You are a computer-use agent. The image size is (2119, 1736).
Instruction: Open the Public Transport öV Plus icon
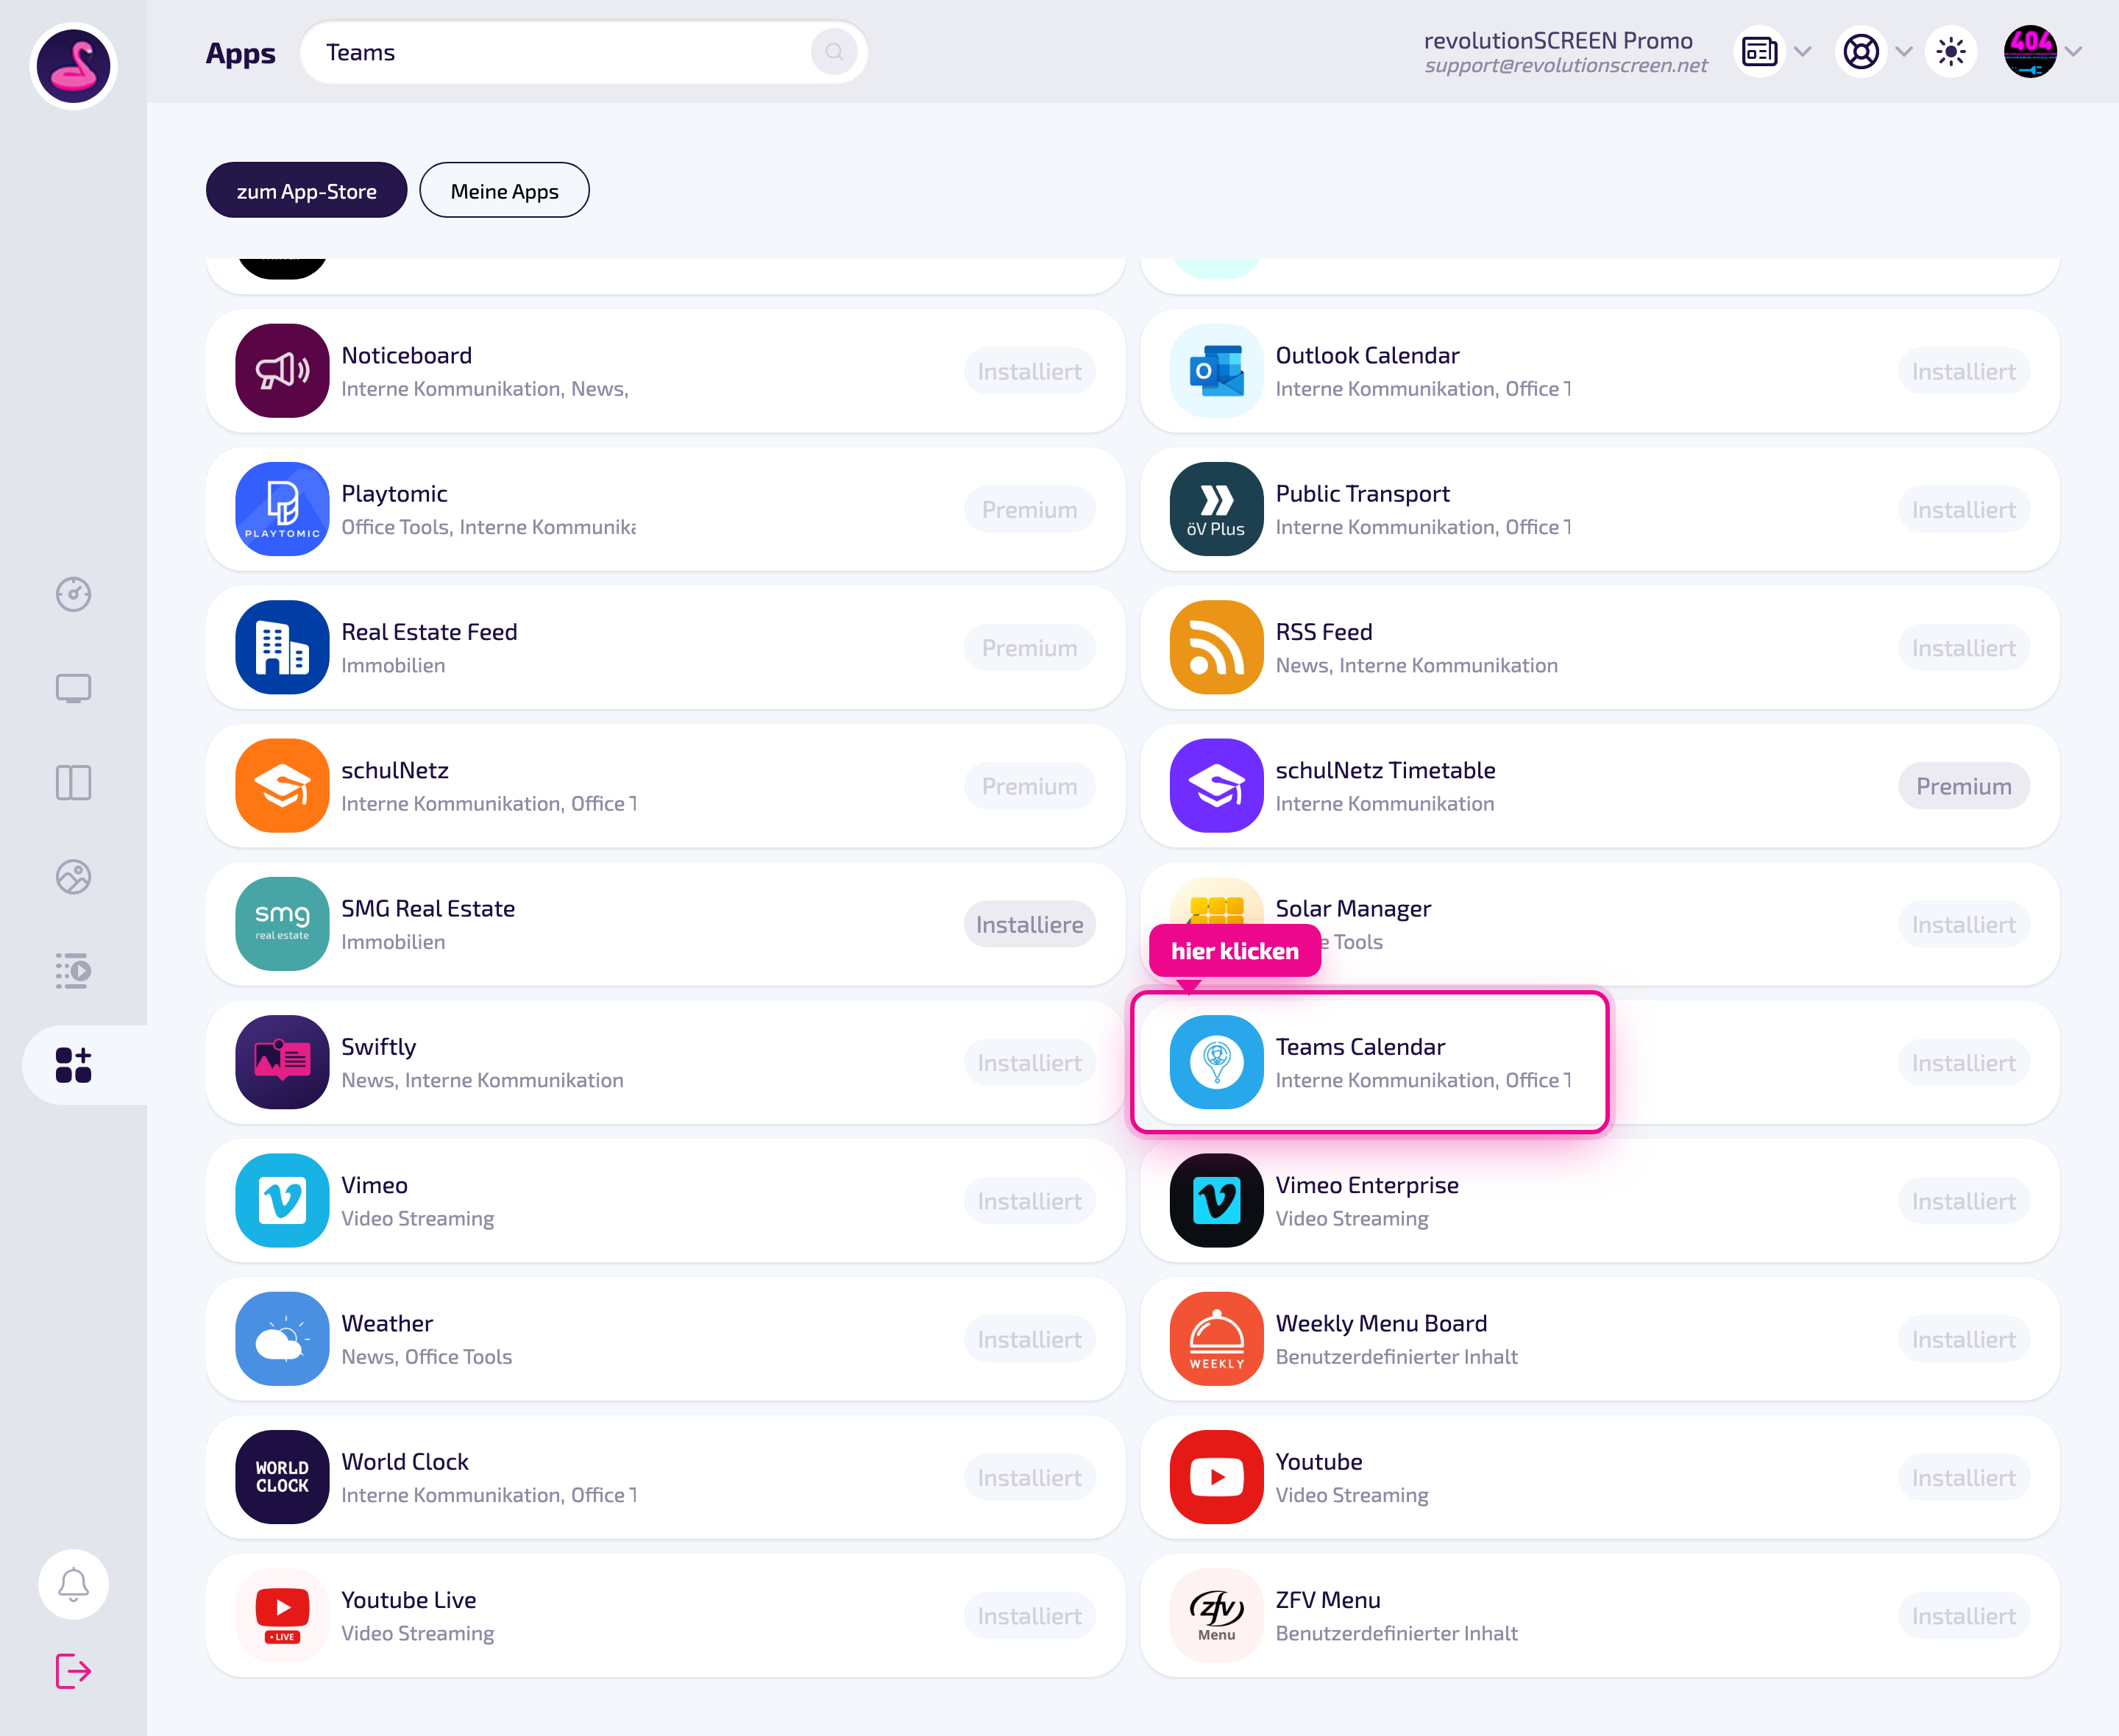pyautogui.click(x=1216, y=509)
